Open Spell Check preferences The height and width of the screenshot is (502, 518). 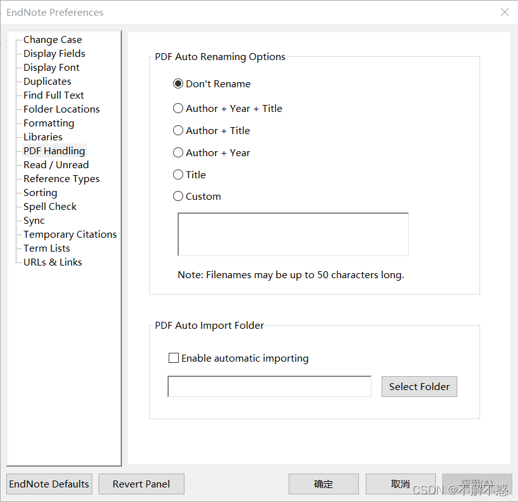(x=50, y=206)
